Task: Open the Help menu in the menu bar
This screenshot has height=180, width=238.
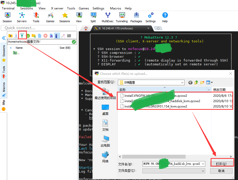Action: coord(128,8)
